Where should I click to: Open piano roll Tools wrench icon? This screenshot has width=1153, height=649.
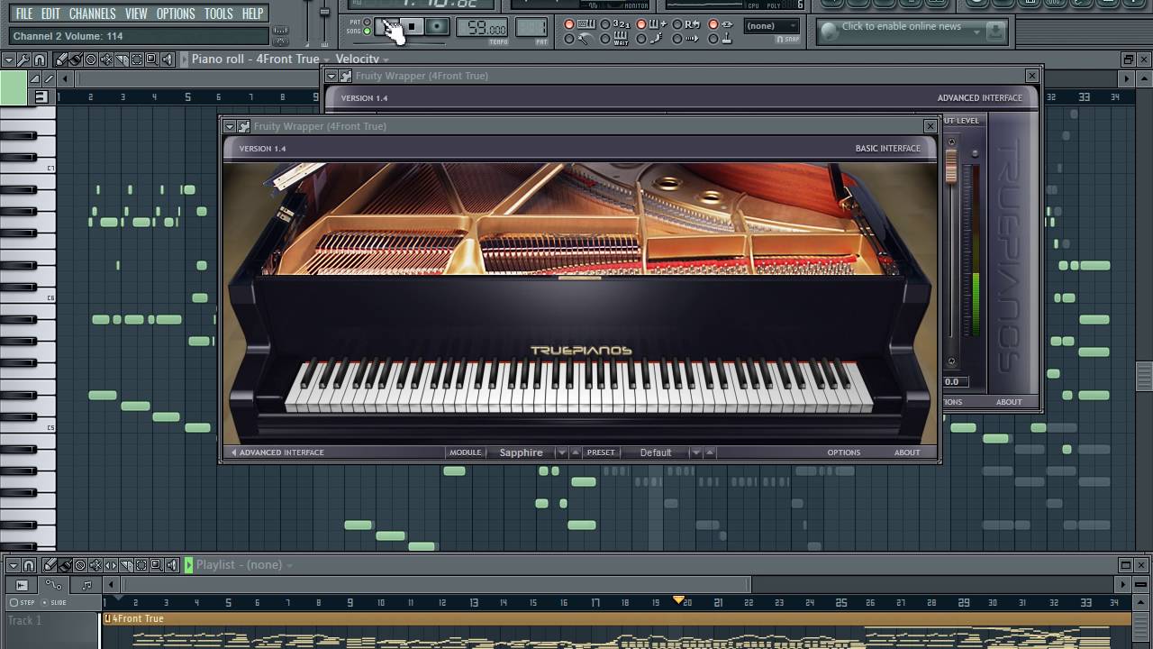coord(24,59)
